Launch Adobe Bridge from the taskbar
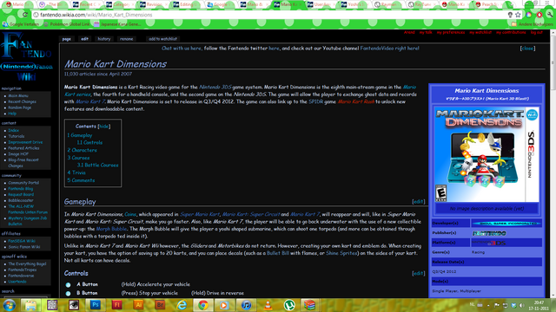Screen dimensions: 556x312 (x=160, y=305)
